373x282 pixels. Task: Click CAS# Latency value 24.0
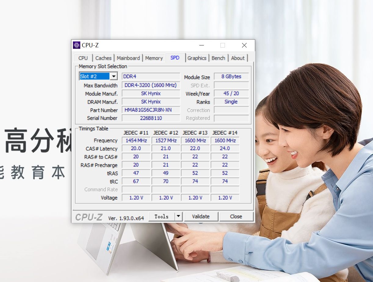(x=225, y=148)
